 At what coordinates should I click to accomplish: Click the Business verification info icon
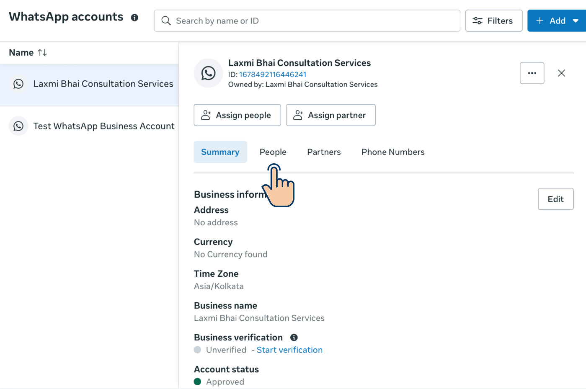coord(294,337)
